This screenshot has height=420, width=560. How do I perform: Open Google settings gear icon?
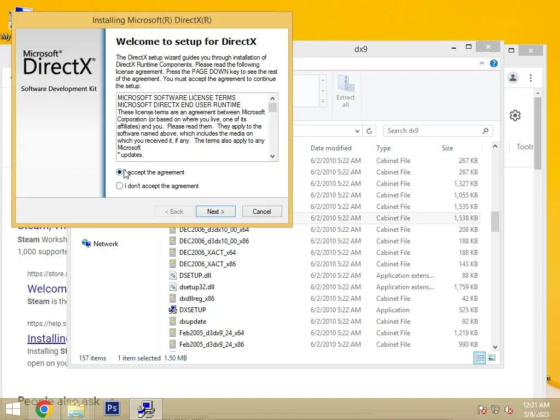click(515, 115)
